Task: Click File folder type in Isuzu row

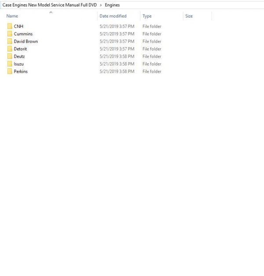Action: click(152, 64)
